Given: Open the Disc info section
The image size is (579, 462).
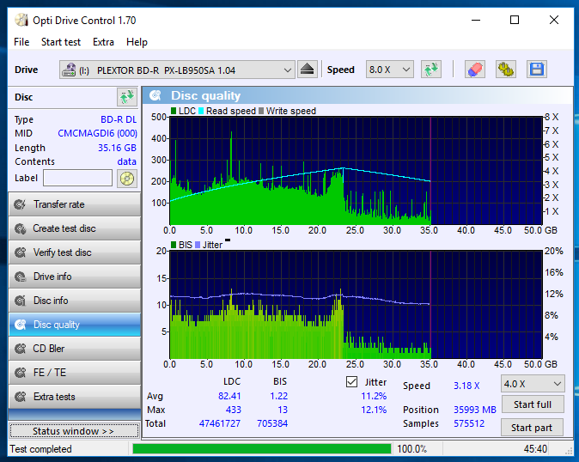Looking at the screenshot, I should 75,301.
